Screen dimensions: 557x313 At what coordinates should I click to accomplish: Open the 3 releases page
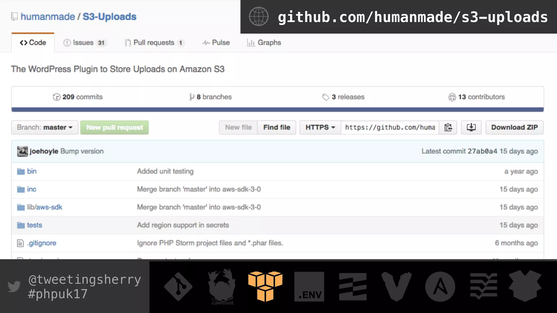pos(343,97)
